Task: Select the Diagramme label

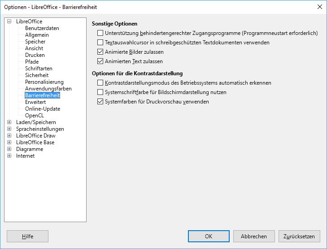Action: point(30,149)
